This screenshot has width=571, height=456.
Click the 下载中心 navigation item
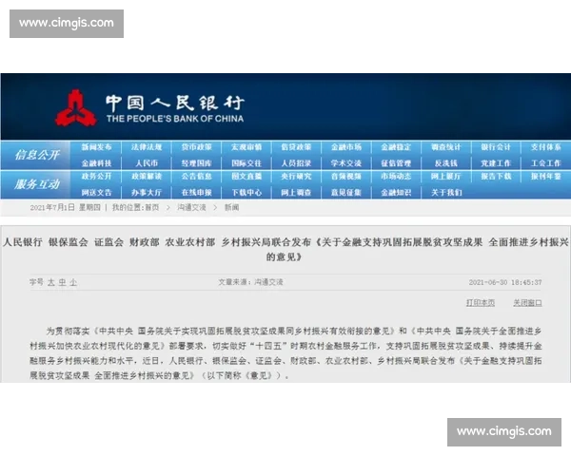click(x=246, y=192)
